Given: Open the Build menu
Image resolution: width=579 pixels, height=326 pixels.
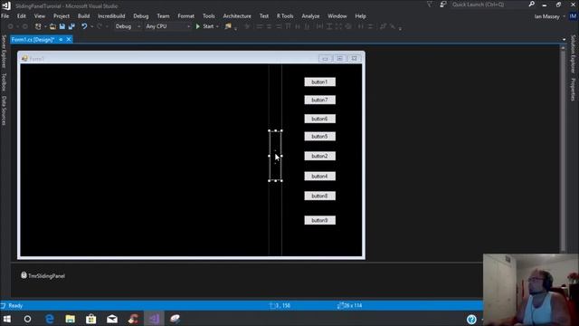Looking at the screenshot, I should click(83, 16).
